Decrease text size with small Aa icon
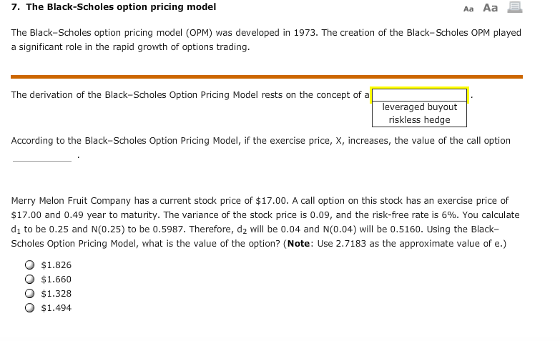This screenshot has width=560, height=341. click(468, 9)
